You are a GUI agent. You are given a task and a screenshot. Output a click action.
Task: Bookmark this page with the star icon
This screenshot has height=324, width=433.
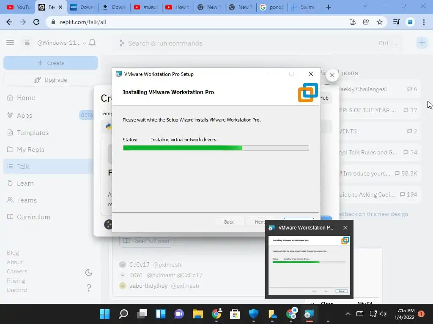380,22
